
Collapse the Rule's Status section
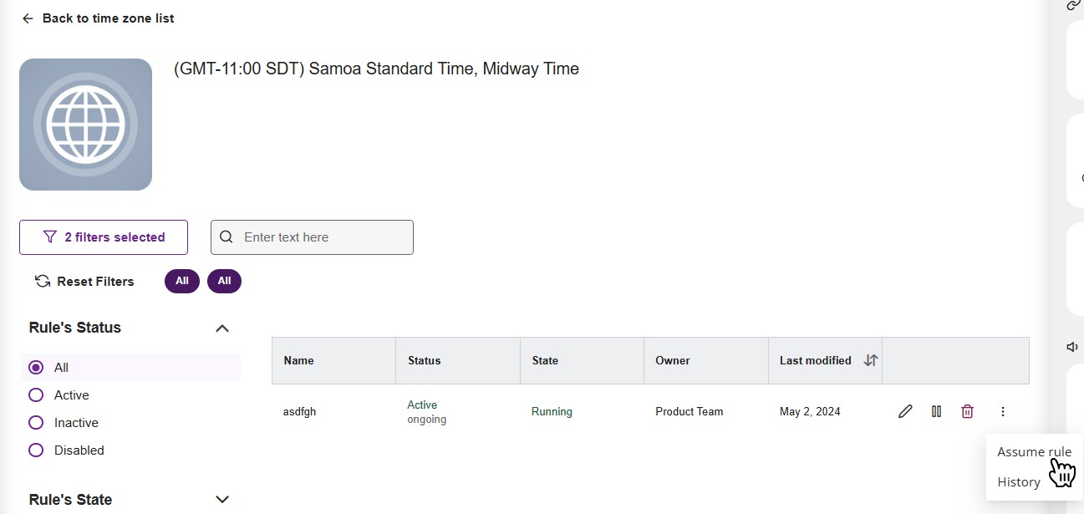coord(222,328)
